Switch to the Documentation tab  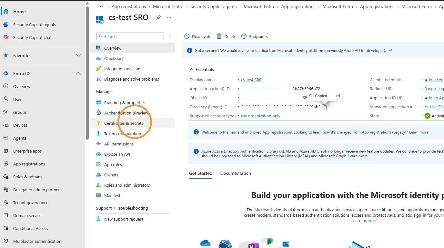pos(236,174)
